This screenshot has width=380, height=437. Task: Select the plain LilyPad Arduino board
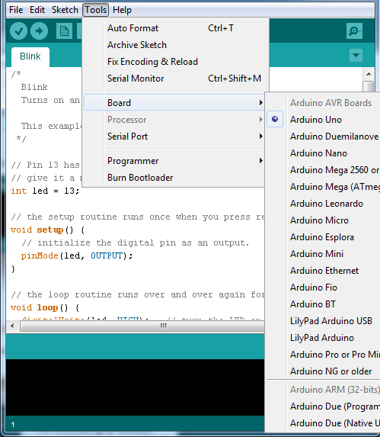pyautogui.click(x=323, y=338)
